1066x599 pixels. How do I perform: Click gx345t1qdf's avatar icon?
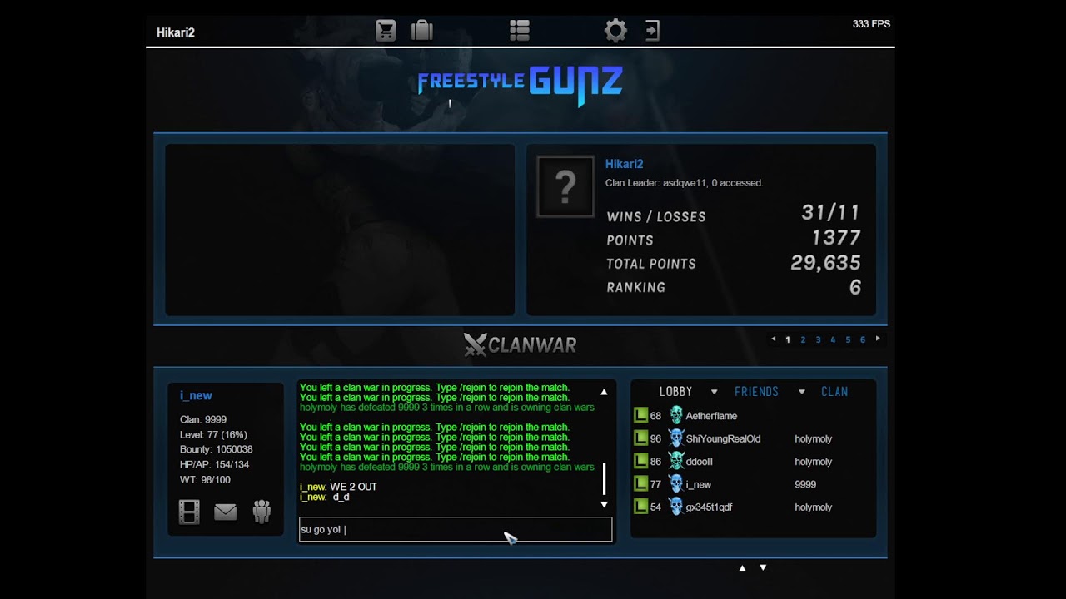coord(676,507)
